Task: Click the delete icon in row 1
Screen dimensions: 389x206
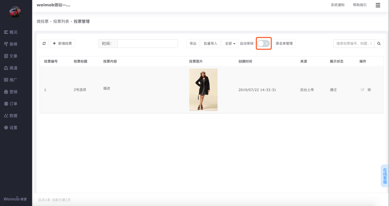Action: click(x=369, y=90)
